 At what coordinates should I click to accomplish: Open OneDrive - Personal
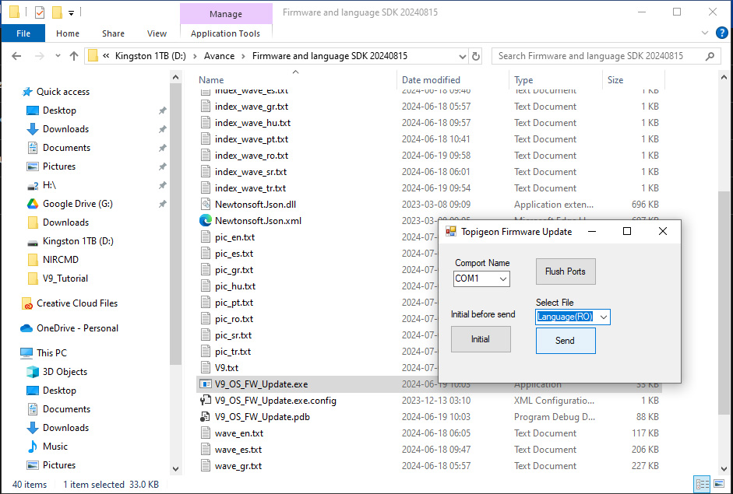(78, 328)
